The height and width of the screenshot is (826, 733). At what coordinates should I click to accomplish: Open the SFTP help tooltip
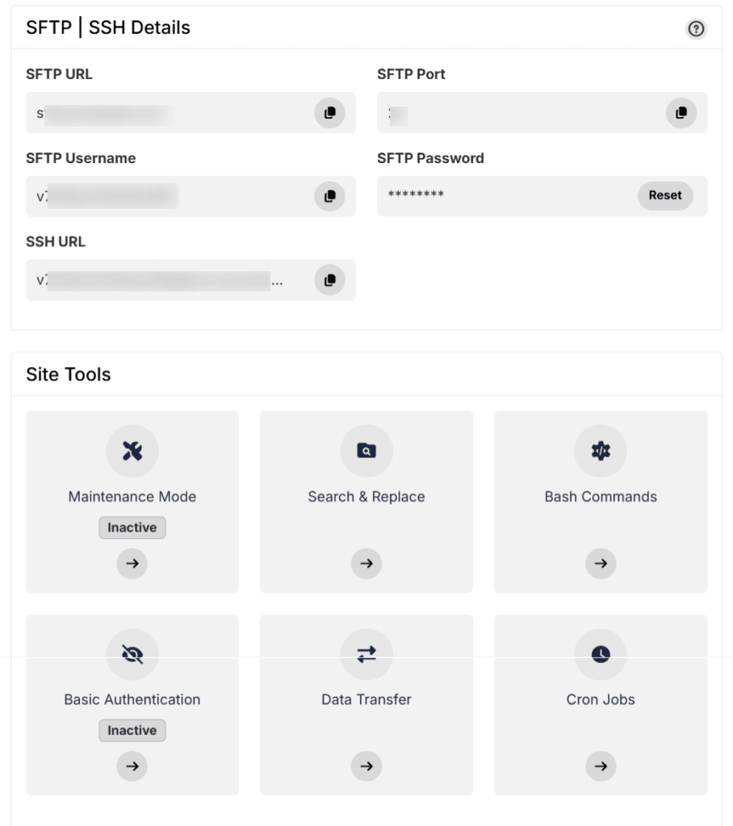696,28
